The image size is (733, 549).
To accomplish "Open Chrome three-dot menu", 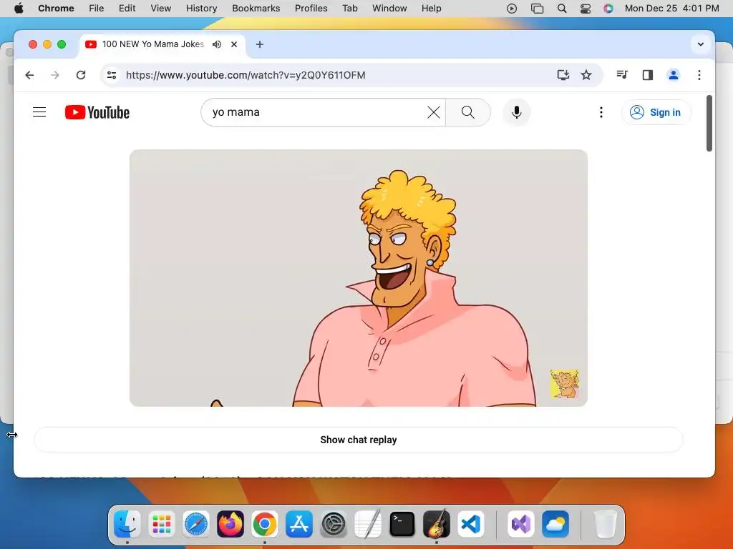I will 699,74.
